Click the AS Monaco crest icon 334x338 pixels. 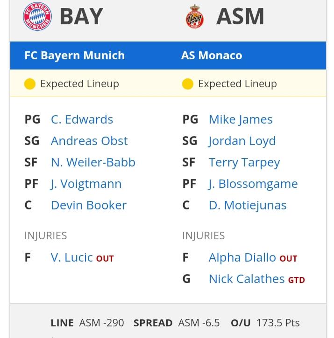pyautogui.click(x=195, y=16)
